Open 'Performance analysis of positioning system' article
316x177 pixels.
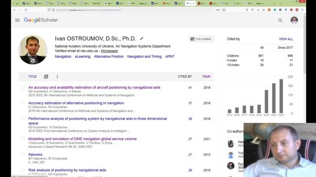98,121
